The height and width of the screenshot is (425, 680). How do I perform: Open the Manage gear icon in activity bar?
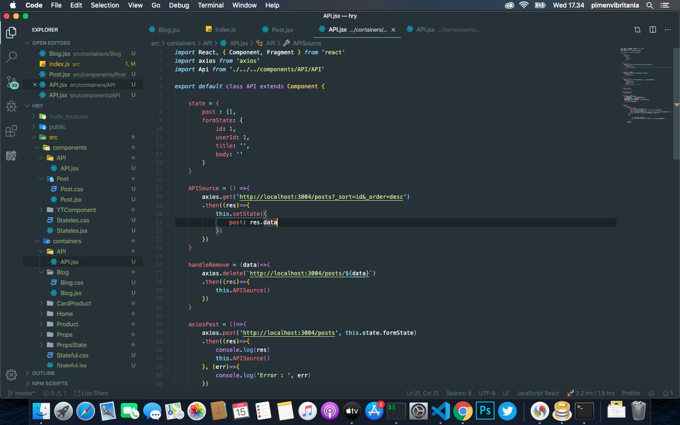pos(11,375)
